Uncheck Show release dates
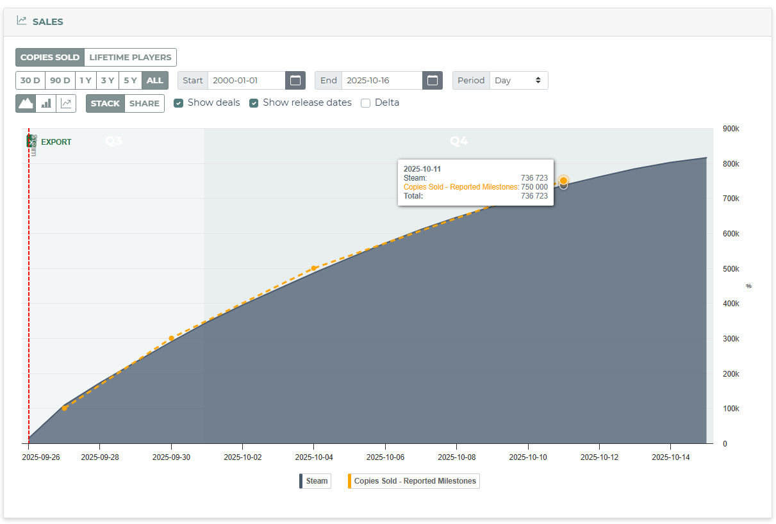This screenshot has width=776, height=524. (x=254, y=103)
